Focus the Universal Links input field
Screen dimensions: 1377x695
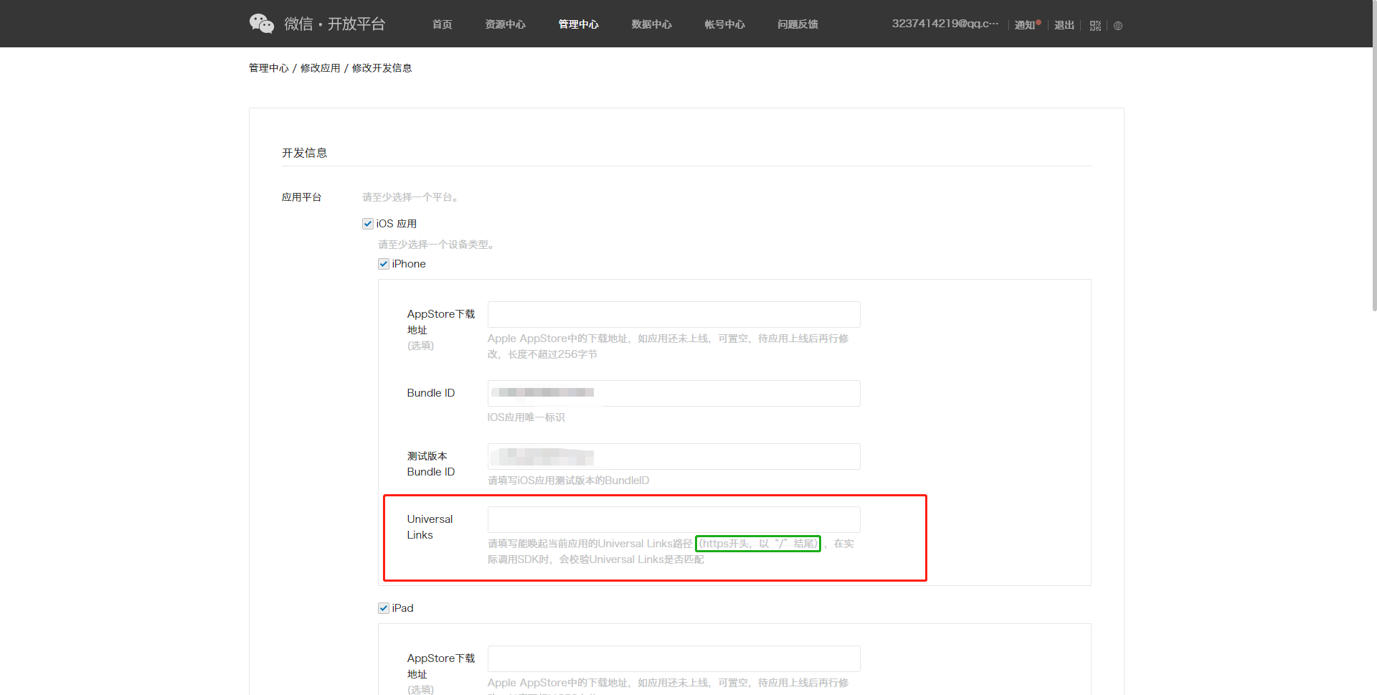point(673,520)
